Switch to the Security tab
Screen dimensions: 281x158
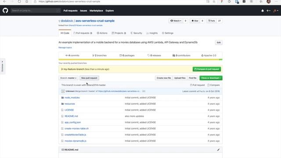(136, 33)
